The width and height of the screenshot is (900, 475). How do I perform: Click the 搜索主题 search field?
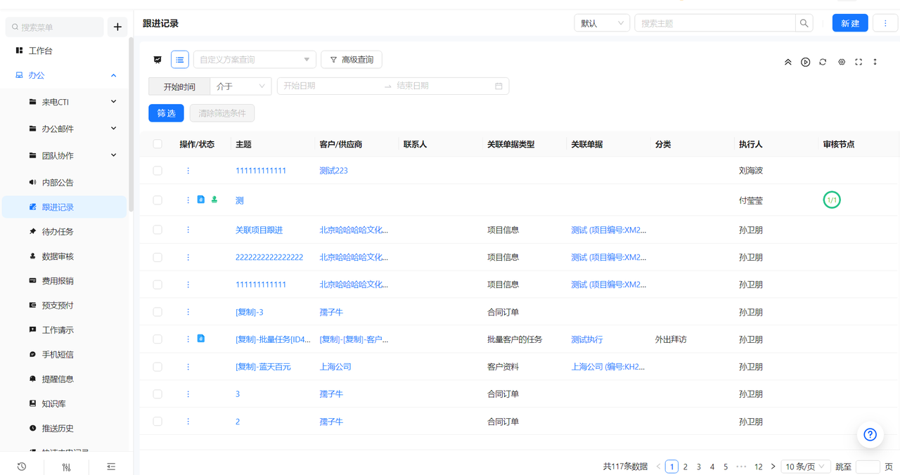click(715, 23)
